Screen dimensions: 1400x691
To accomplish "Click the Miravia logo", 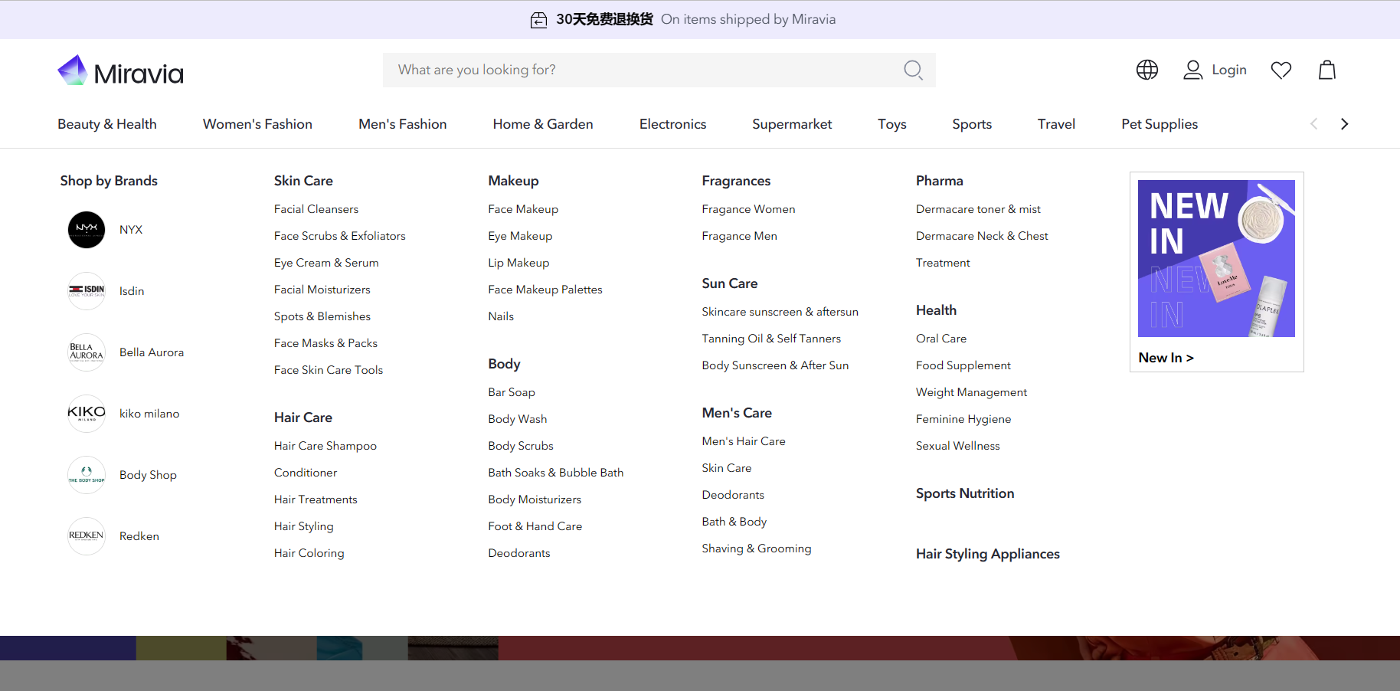I will (x=121, y=71).
